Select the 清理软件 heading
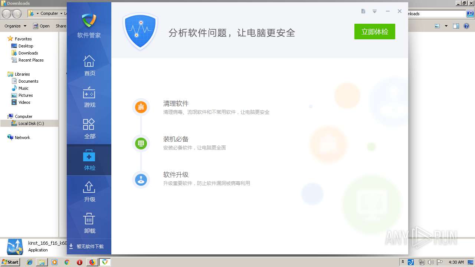 tap(176, 103)
